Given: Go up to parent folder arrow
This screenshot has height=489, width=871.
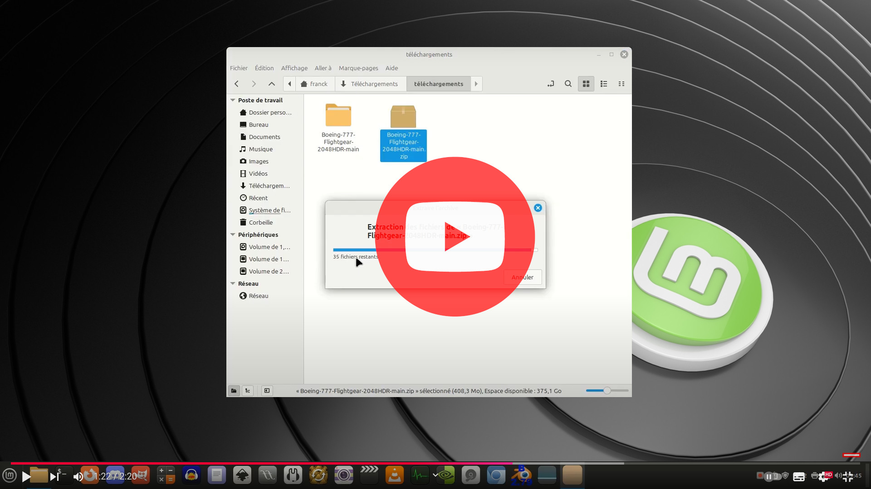Looking at the screenshot, I should point(271,84).
